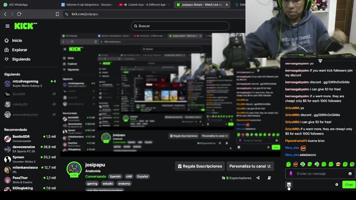Image resolution: width=356 pixels, height=200 pixels.
Task: Click the heart icon beside Siguiendo
Action: (x=6, y=59)
